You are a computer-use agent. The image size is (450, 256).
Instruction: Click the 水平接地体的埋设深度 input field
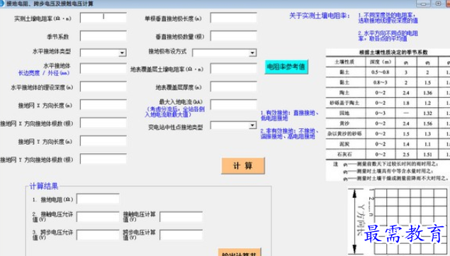click(x=103, y=87)
